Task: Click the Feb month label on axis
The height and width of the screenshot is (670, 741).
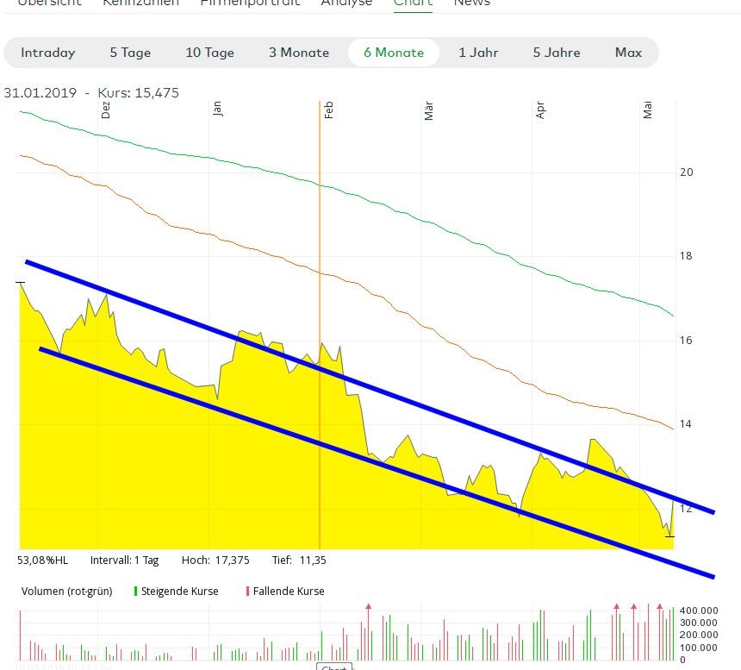Action: point(328,110)
